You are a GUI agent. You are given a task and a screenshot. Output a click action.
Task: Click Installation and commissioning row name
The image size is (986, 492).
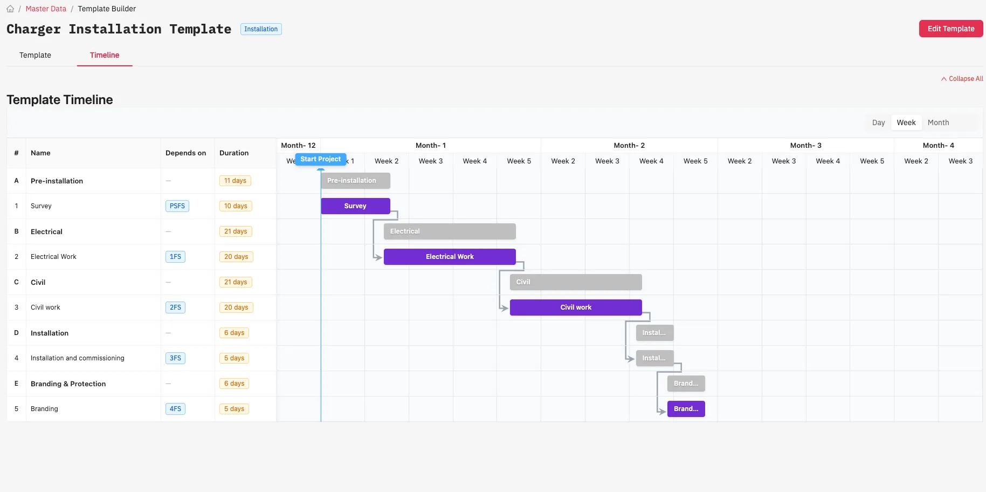(77, 358)
